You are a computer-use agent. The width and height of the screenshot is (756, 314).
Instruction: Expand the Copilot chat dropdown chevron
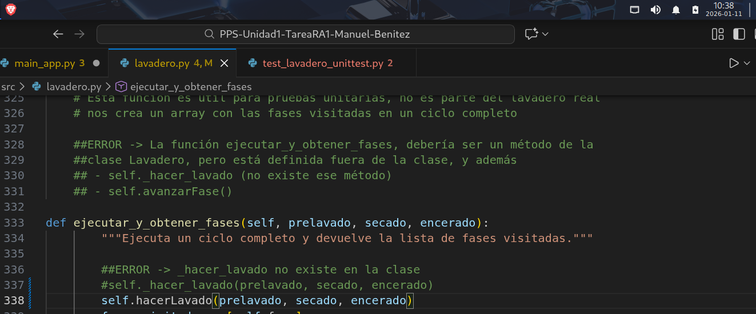tap(545, 34)
